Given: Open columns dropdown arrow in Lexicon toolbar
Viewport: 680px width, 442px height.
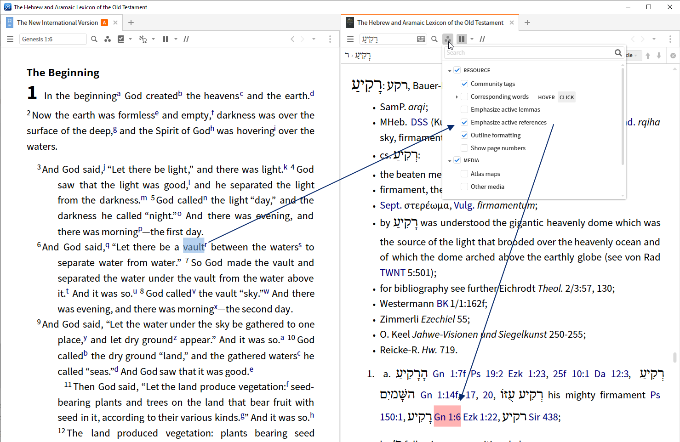Looking at the screenshot, I should (x=472, y=39).
